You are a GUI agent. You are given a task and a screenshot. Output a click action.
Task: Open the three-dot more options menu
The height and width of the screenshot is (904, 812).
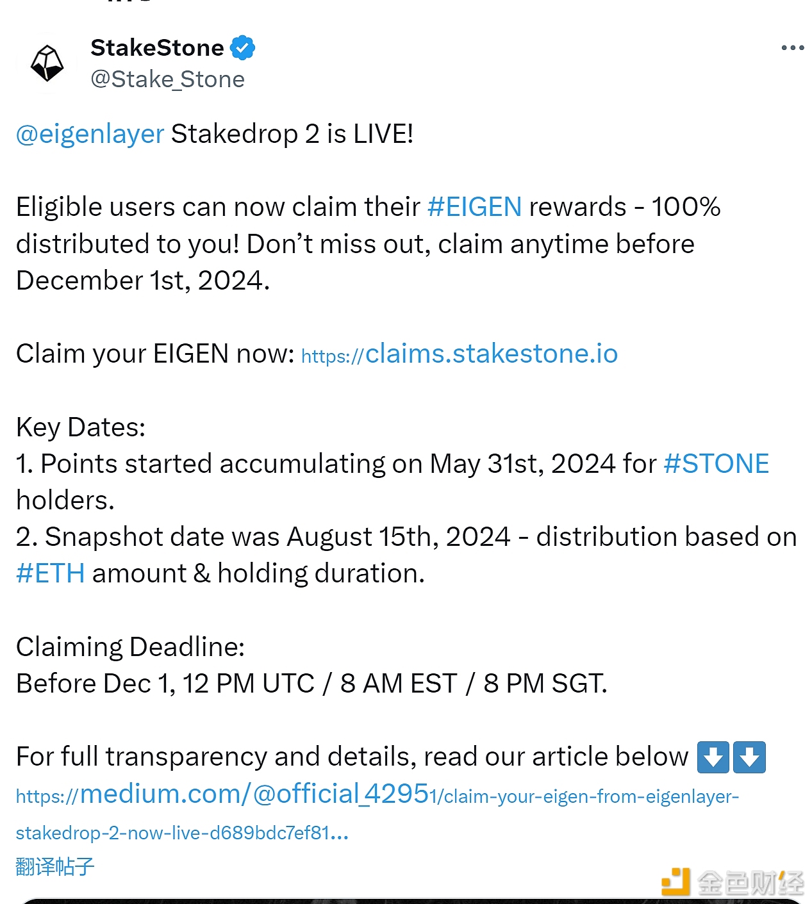792,48
